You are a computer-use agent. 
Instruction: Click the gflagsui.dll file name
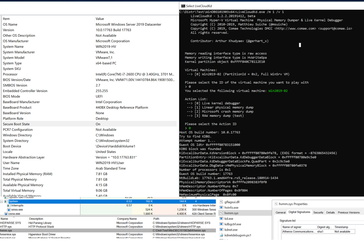(x=232, y=202)
